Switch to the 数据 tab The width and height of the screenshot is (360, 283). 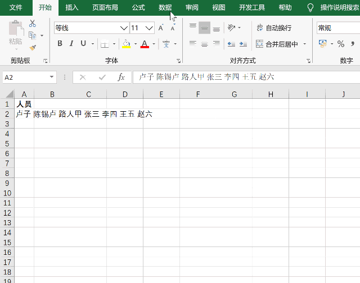click(165, 7)
